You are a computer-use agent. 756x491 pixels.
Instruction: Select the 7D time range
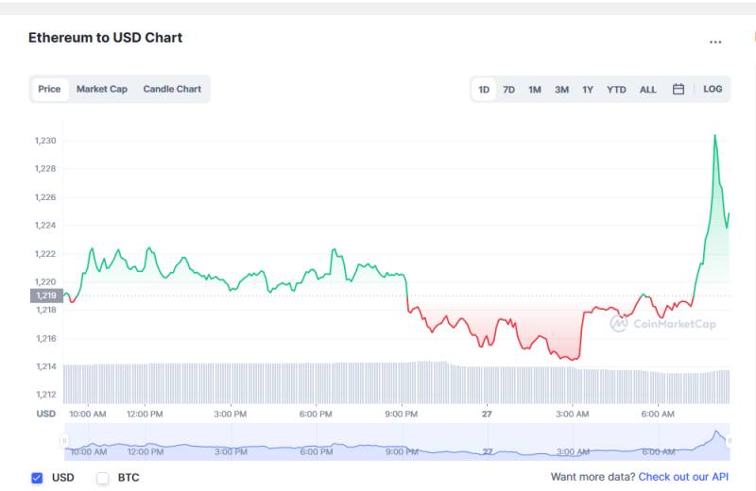click(508, 90)
